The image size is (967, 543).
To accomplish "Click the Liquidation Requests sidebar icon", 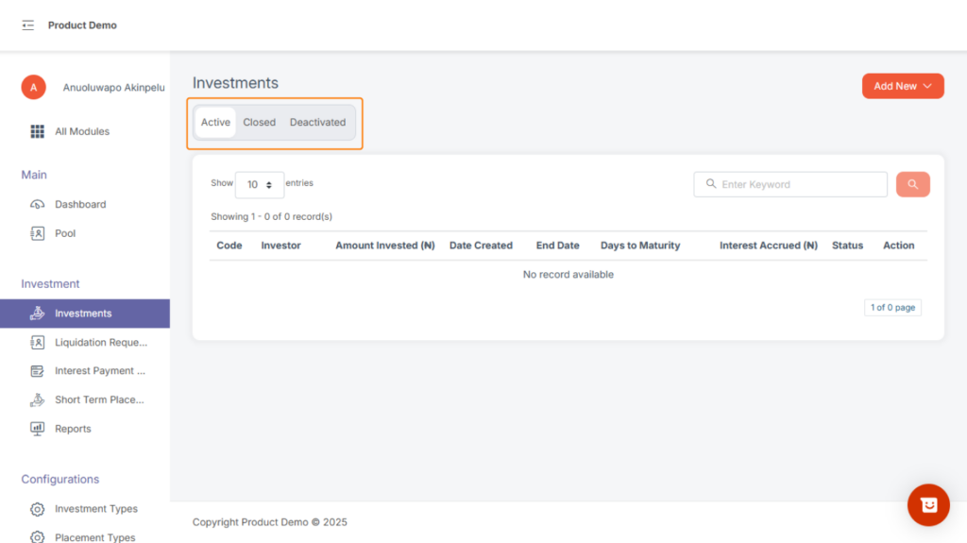I will coord(38,342).
